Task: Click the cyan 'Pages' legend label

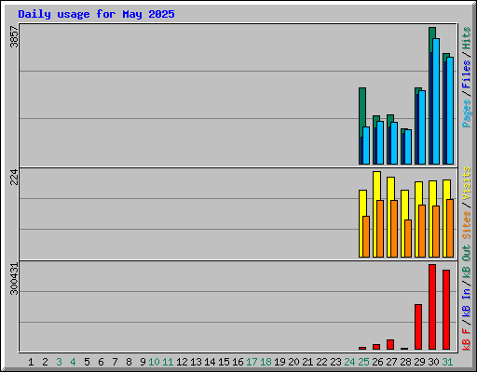Action: (x=467, y=113)
